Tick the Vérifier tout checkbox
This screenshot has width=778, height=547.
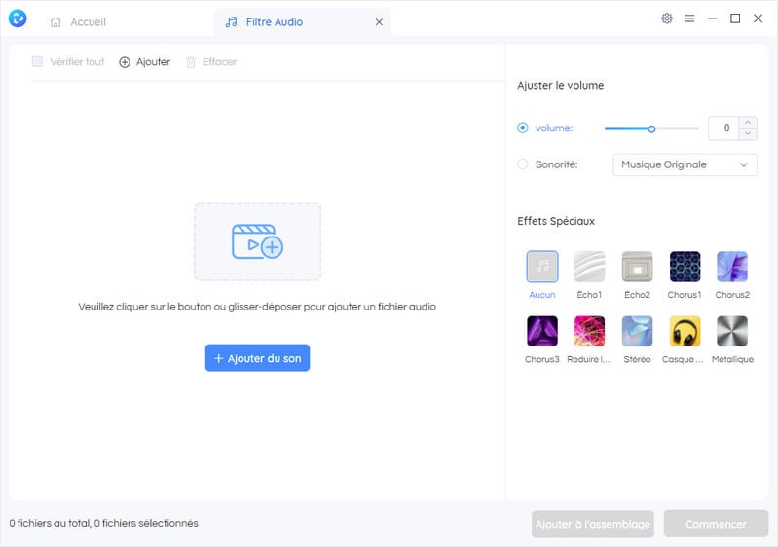coord(37,62)
